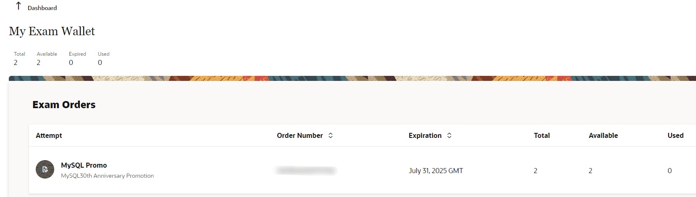Image resolution: width=696 pixels, height=197 pixels.
Task: Click the Expired count in wallet summary
Action: pos(71,62)
